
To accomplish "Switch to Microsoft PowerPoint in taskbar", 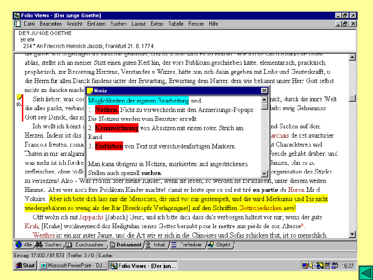I will (x=73, y=266).
